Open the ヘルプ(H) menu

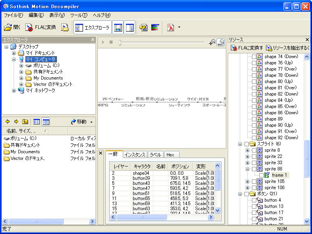[102, 15]
